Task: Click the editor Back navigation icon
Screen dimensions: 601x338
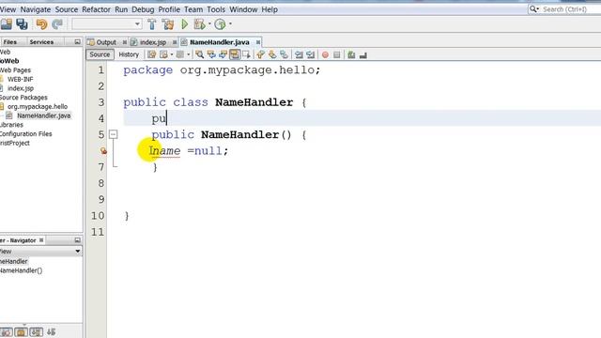Action: (163, 54)
